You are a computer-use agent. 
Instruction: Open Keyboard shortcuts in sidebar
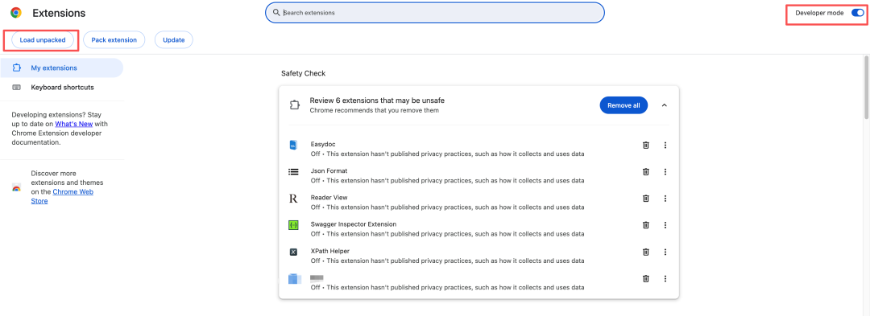point(61,88)
